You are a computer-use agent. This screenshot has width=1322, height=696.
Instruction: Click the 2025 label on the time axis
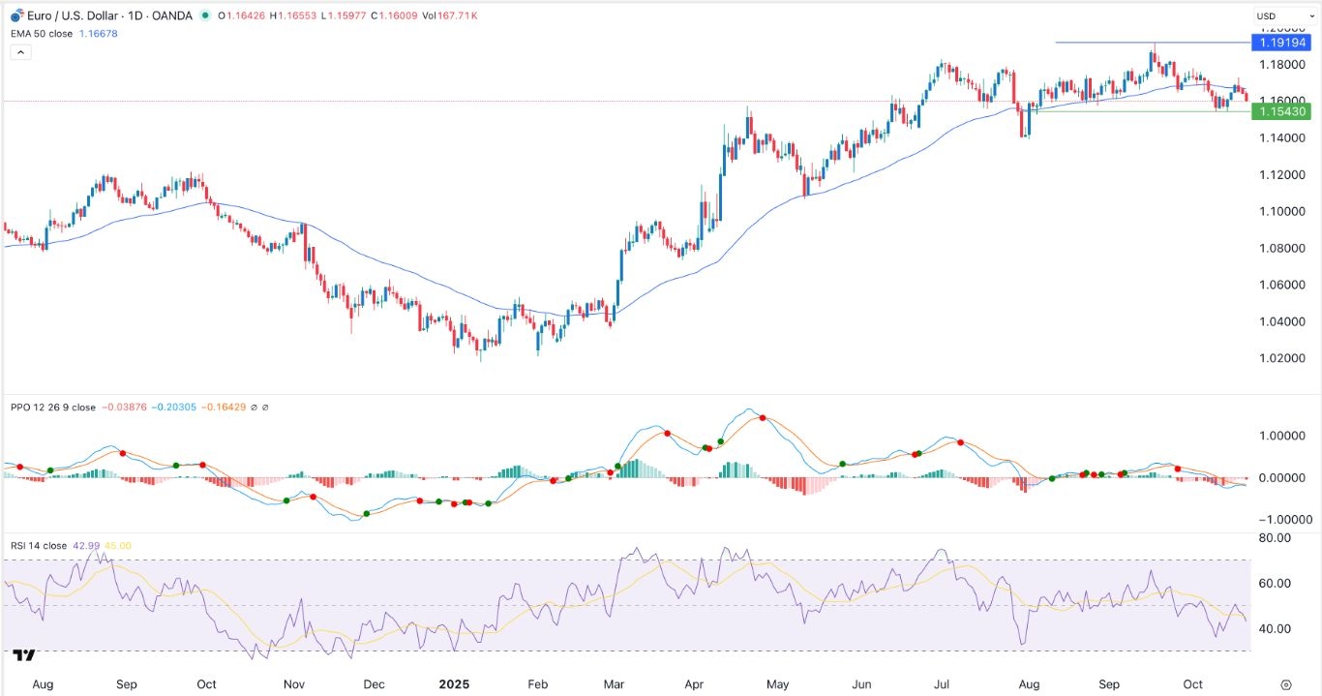coord(455,683)
